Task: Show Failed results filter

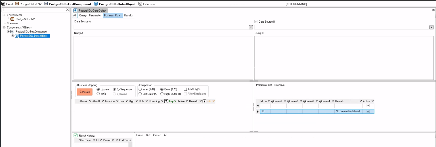Action: pyautogui.click(x=140, y=135)
